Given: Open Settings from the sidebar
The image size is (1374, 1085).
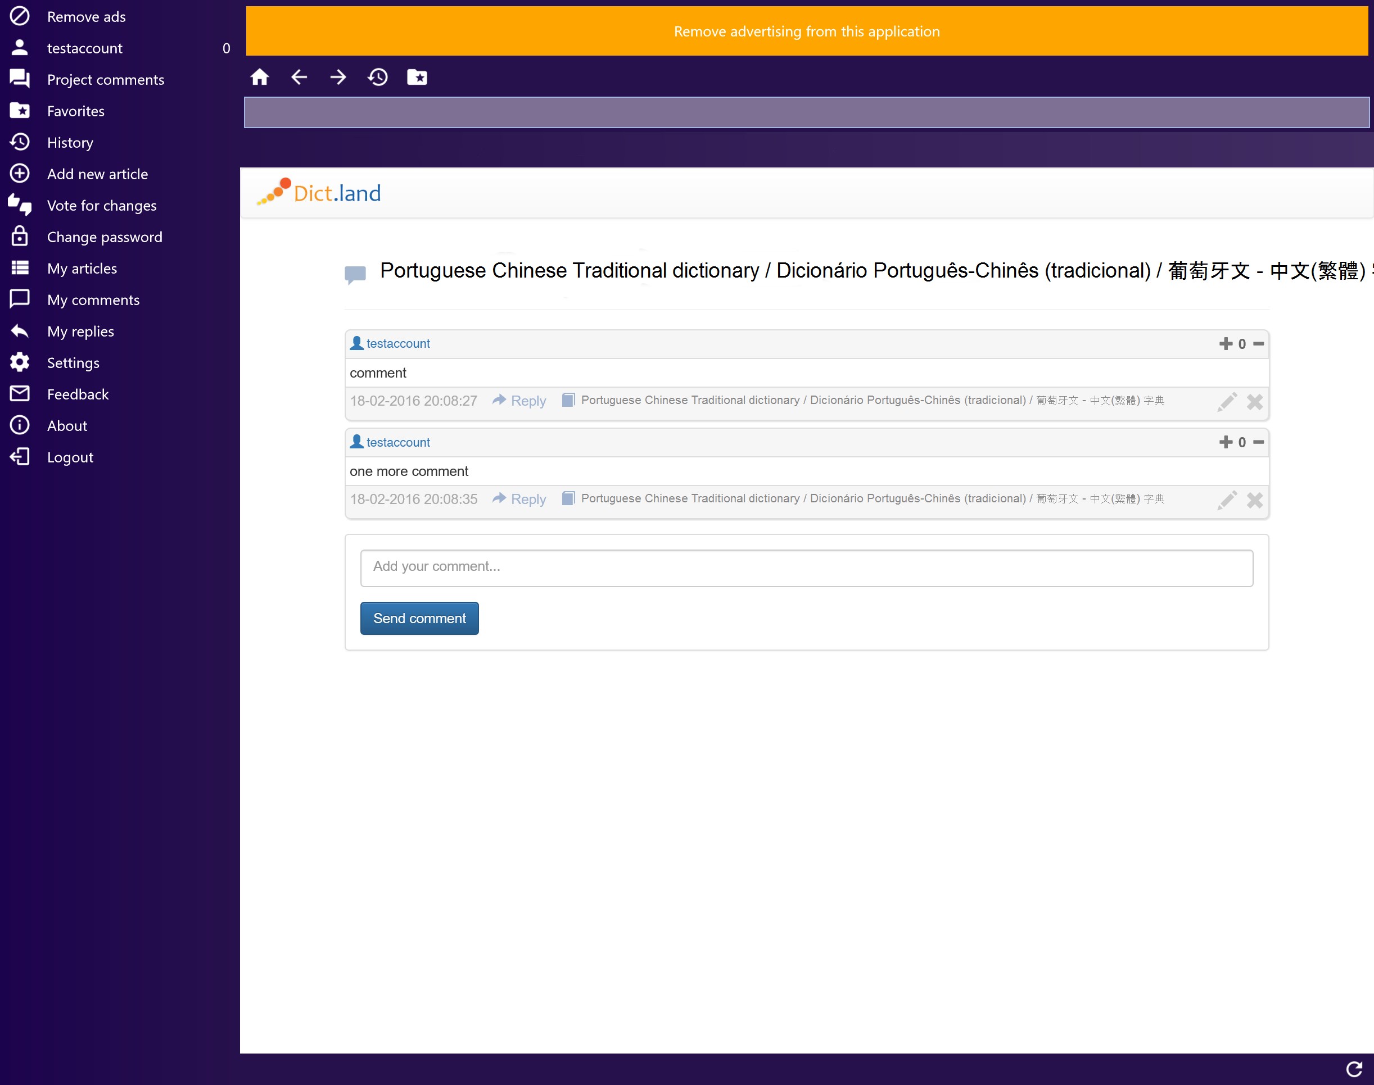Looking at the screenshot, I should [73, 363].
